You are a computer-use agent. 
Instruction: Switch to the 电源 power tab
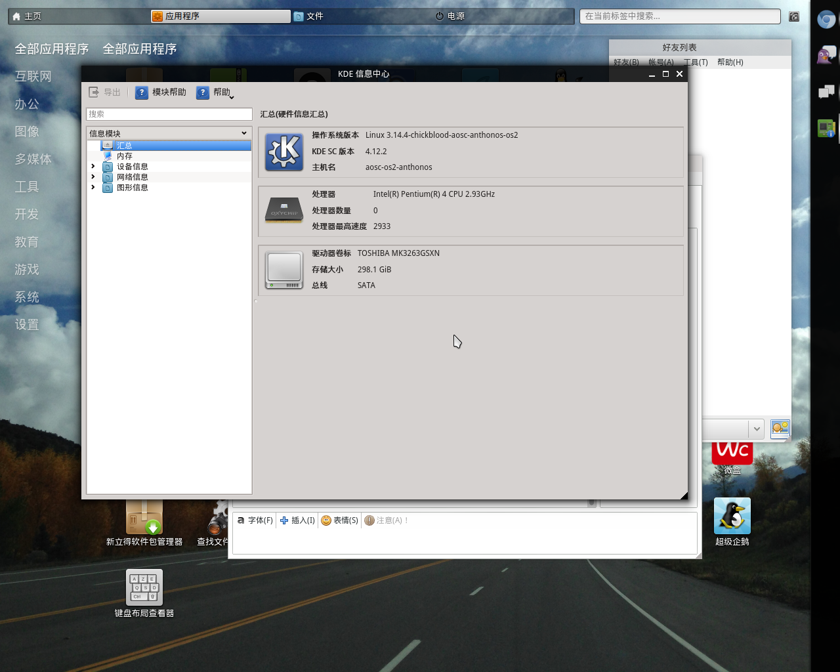[x=503, y=16]
